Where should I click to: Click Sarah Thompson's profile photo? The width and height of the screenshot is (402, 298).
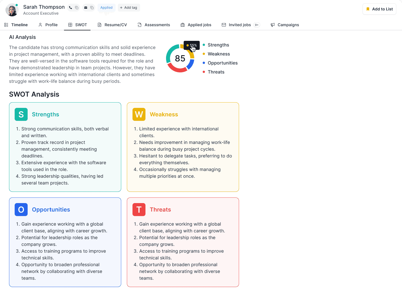[12, 10]
